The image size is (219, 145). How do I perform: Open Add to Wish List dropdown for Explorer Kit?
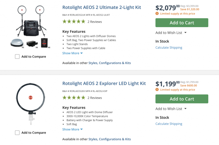[171, 109]
